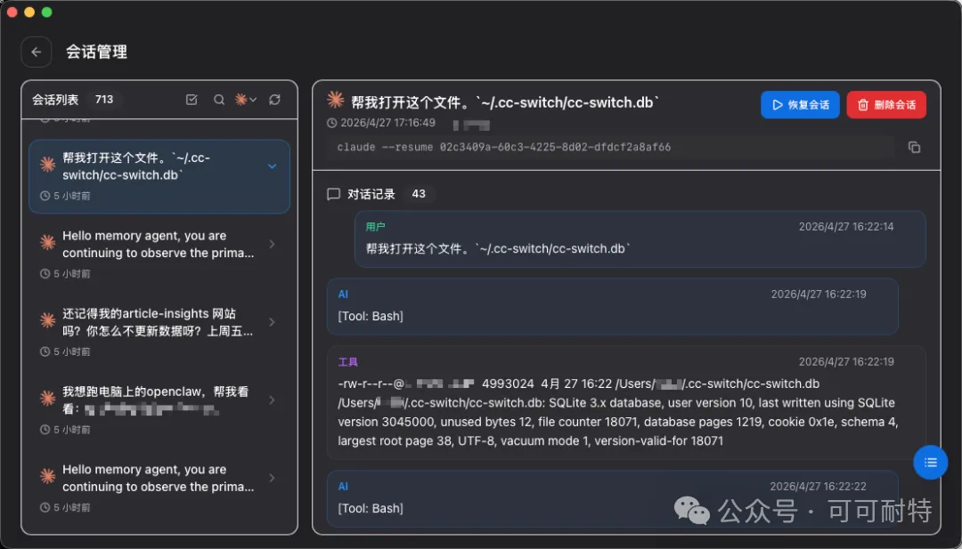Collapse the selected cc-switch.db session chevron
The height and width of the screenshot is (549, 962).
point(273,166)
